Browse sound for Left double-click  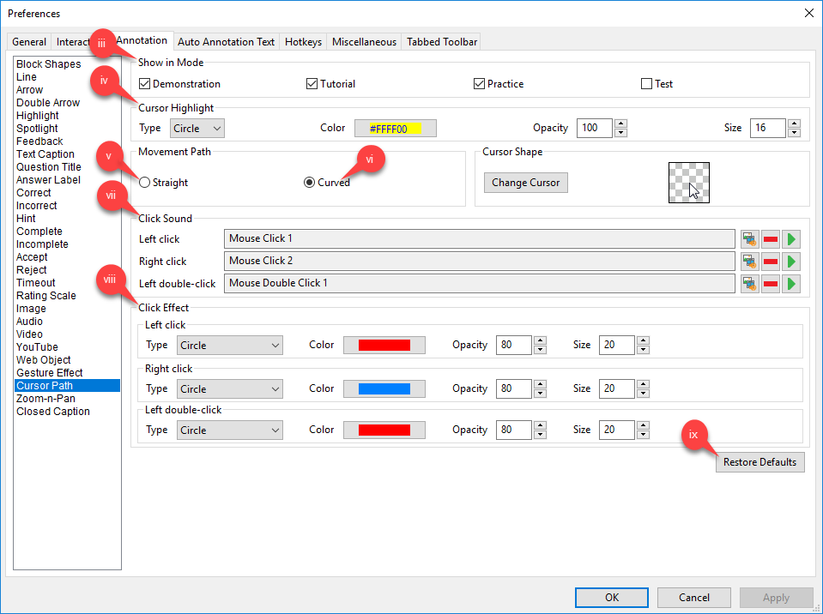749,284
